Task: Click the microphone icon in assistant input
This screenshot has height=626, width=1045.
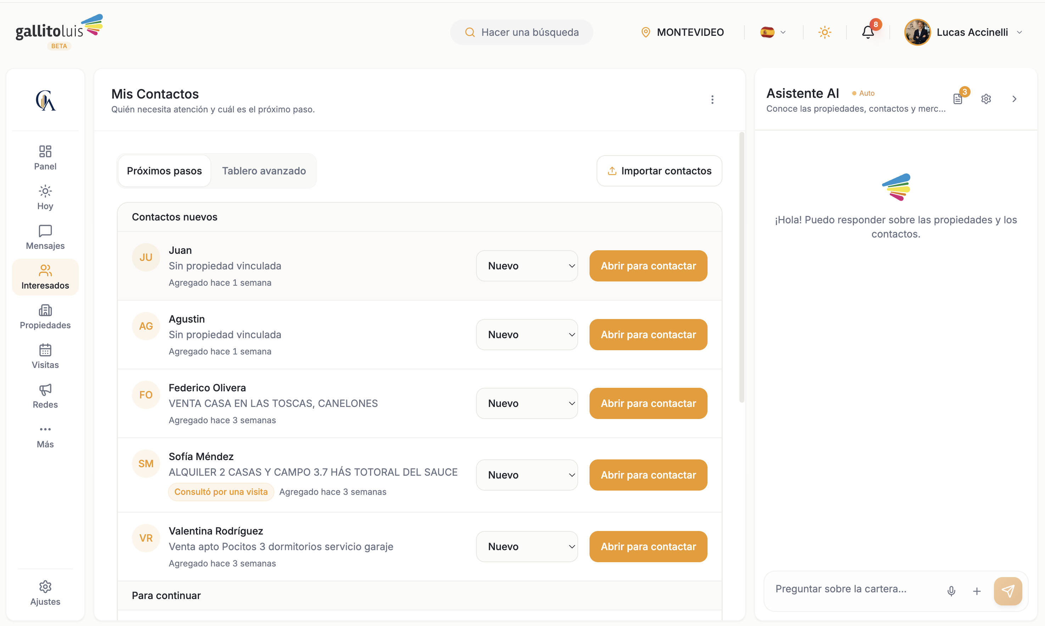Action: [951, 591]
